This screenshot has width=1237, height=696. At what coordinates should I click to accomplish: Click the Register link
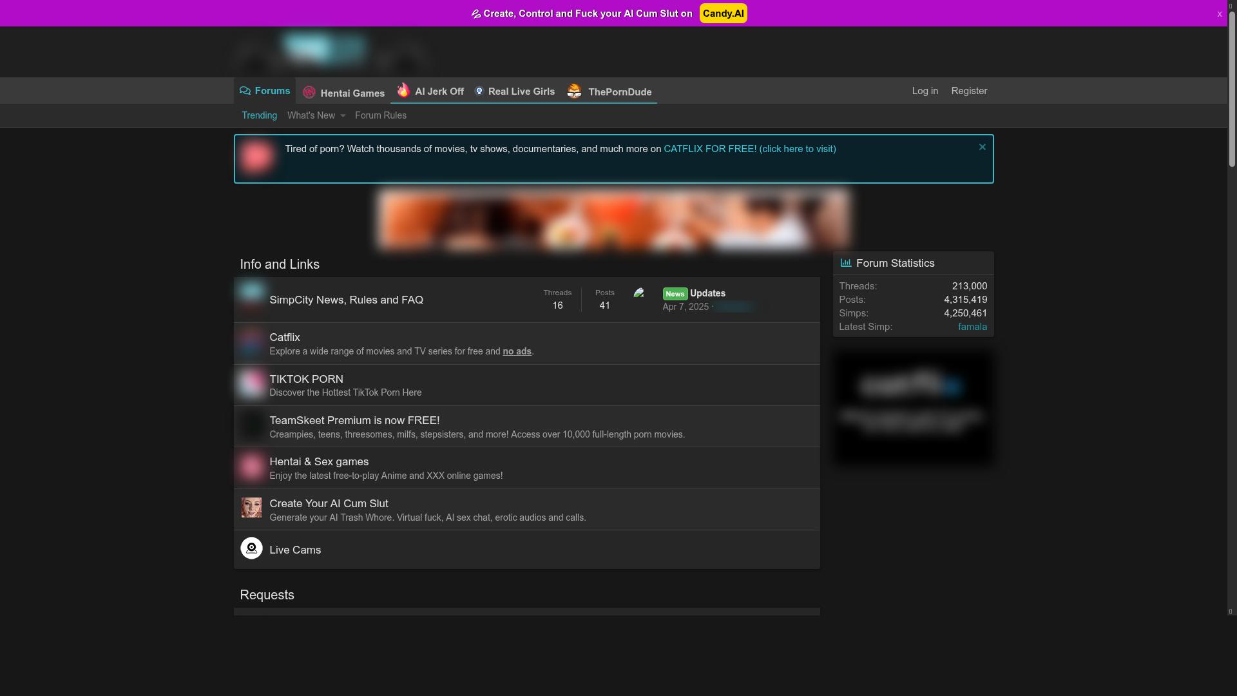968,91
